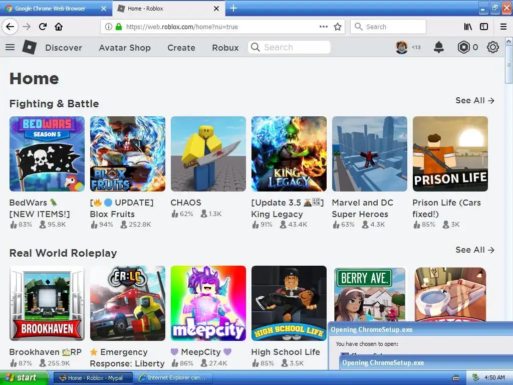Click the taskbar clock 4:50 AM

coord(494,377)
